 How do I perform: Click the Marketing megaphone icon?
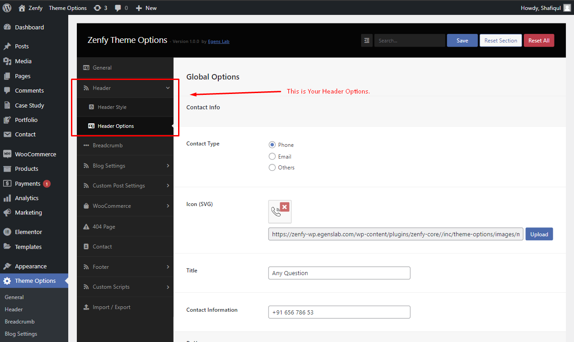7,212
